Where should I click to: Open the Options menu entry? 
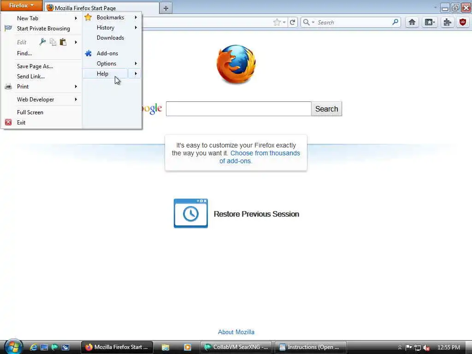pos(106,64)
